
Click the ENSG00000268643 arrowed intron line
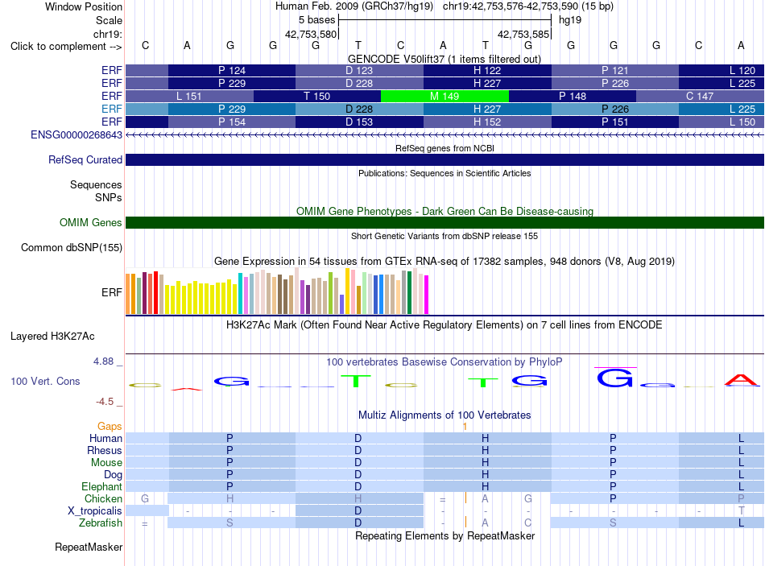click(445, 134)
